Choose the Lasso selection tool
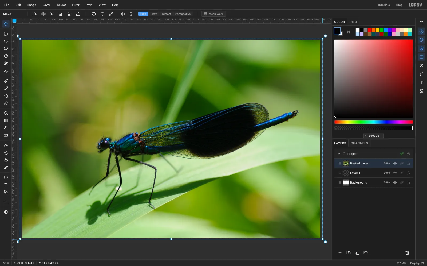The image size is (427, 266). click(x=6, y=49)
